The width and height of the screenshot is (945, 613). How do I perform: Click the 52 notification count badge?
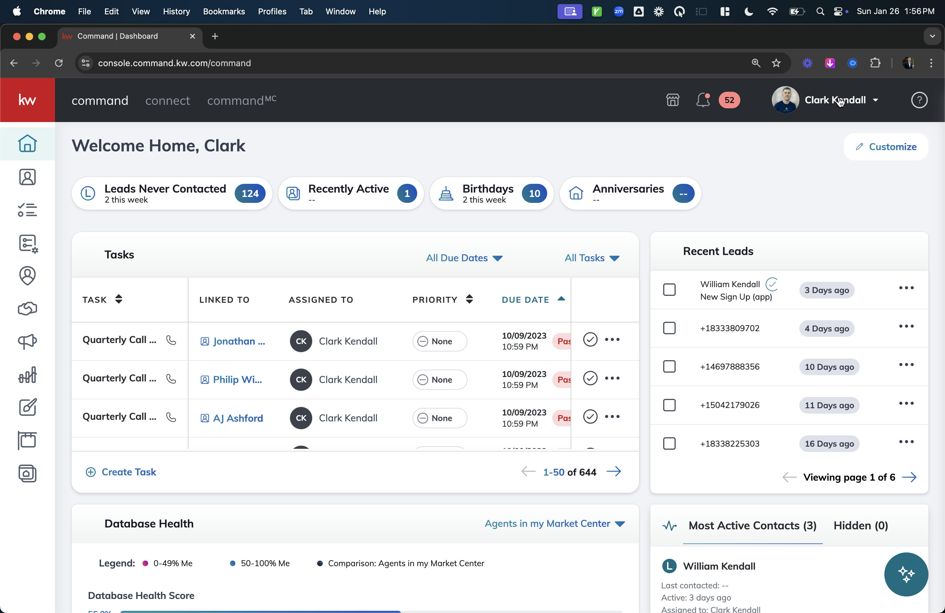tap(729, 100)
